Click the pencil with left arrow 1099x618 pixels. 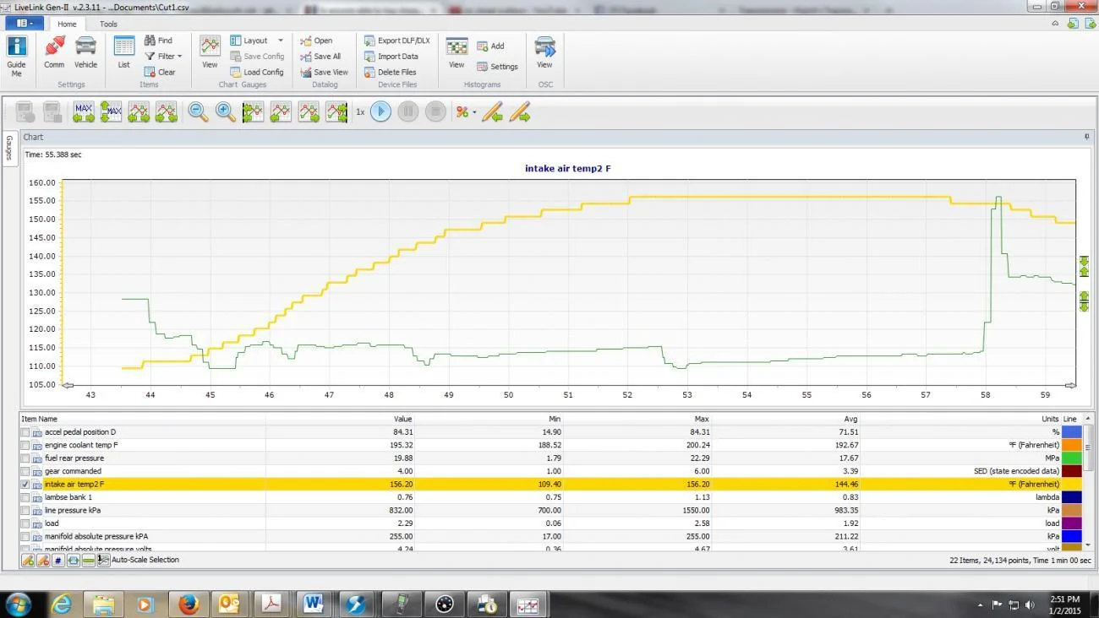(492, 111)
